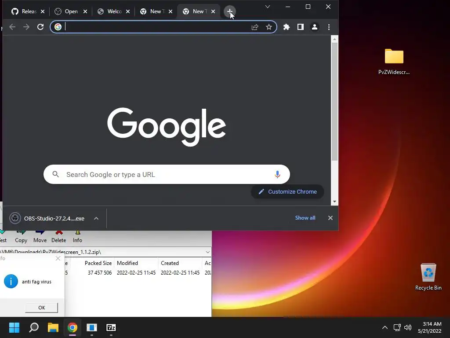Toggle the Chrome side panel

tap(301, 27)
